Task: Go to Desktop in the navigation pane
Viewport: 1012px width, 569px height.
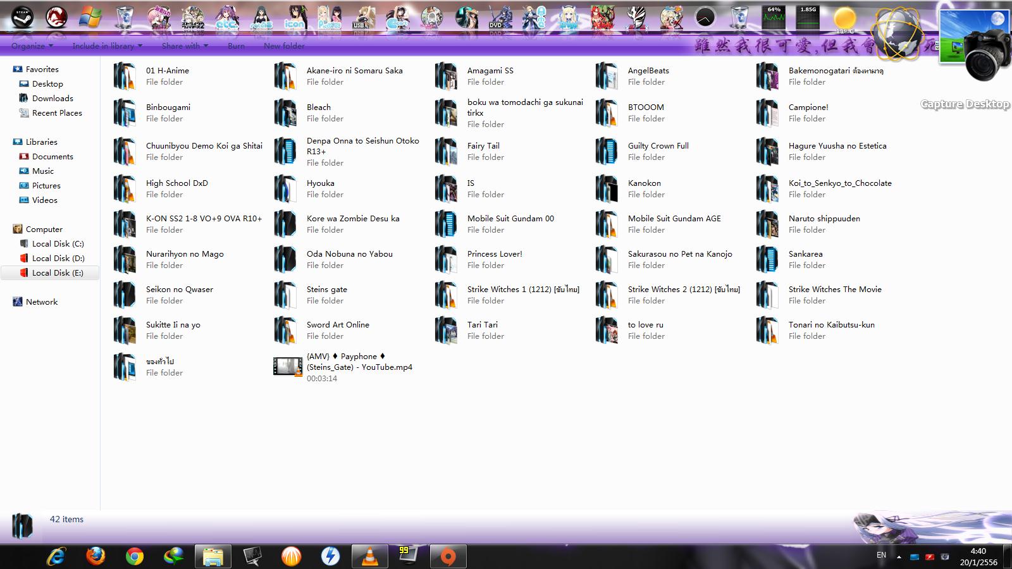Action: coord(47,84)
